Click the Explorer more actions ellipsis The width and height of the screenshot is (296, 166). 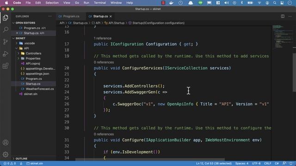[50, 17]
